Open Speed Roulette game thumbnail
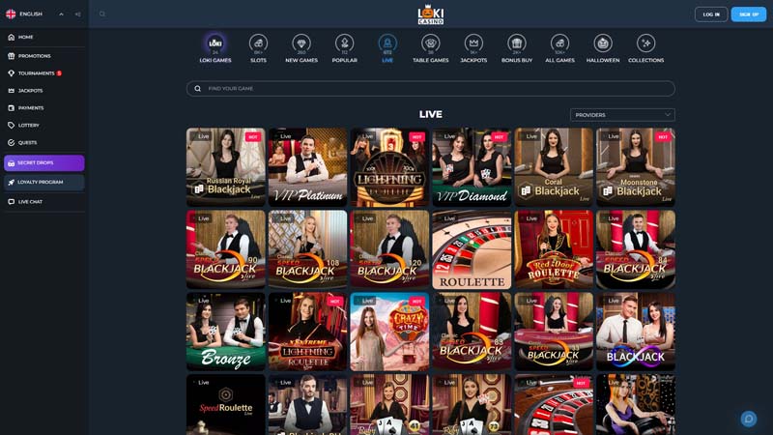 click(226, 404)
